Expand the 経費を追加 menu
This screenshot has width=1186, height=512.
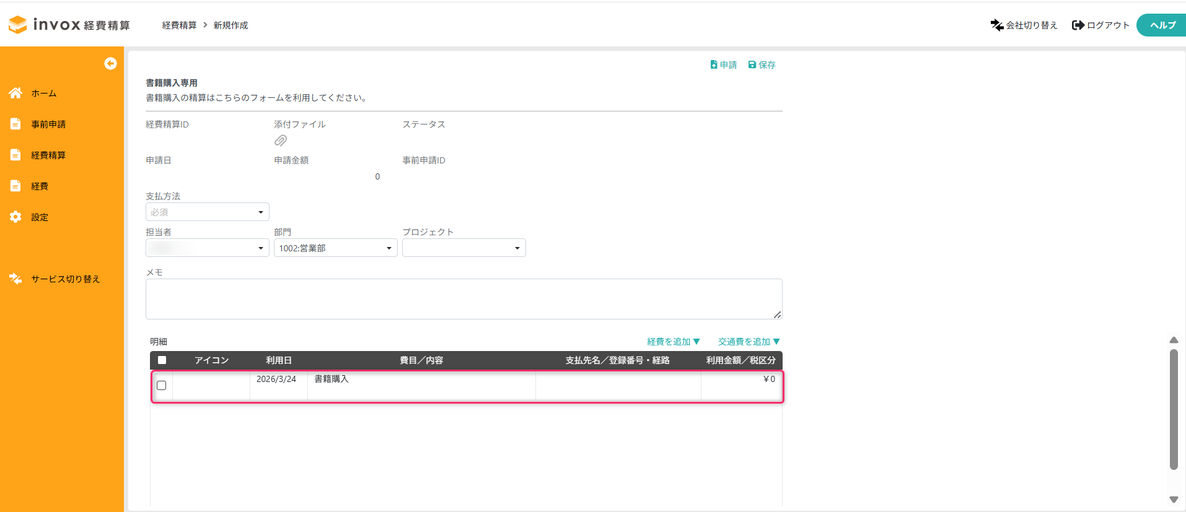tap(673, 342)
